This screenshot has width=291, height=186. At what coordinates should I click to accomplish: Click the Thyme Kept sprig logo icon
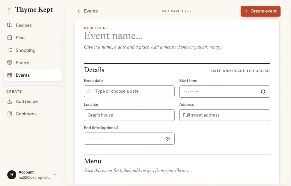click(x=9, y=10)
